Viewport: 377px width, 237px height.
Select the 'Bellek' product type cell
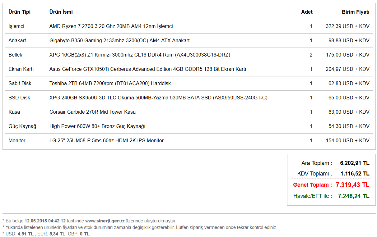click(15, 55)
